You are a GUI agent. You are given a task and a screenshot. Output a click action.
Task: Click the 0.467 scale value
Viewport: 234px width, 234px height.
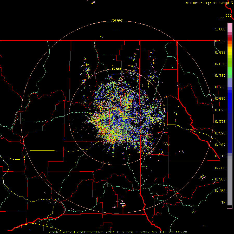220,145
